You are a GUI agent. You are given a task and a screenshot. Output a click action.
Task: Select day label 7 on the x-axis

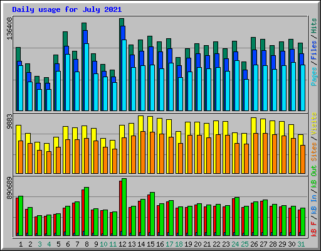[x=77, y=244]
